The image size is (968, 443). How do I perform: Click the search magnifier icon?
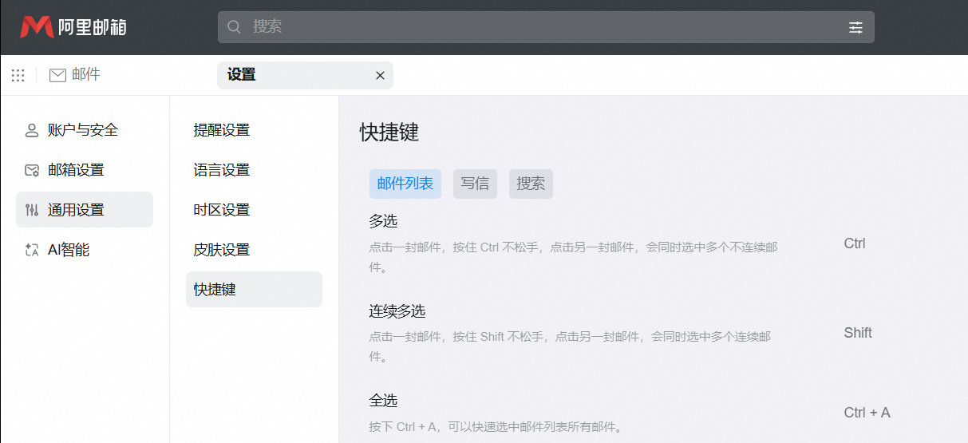pos(235,27)
